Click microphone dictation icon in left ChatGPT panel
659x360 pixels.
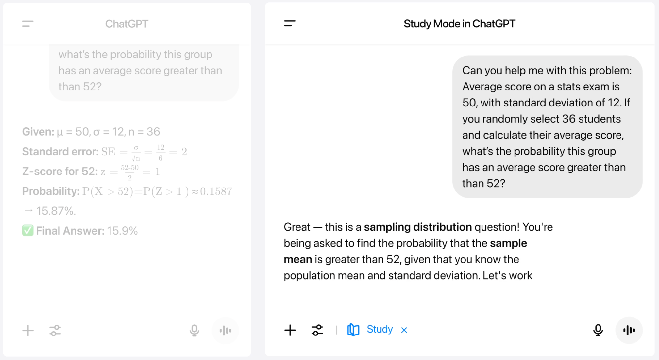tap(194, 330)
